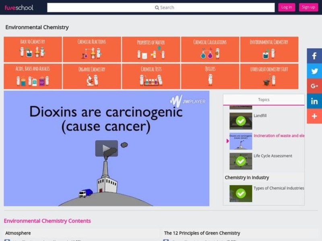Click the JW Player logo
The width and height of the screenshot is (322, 241).
tap(188, 101)
